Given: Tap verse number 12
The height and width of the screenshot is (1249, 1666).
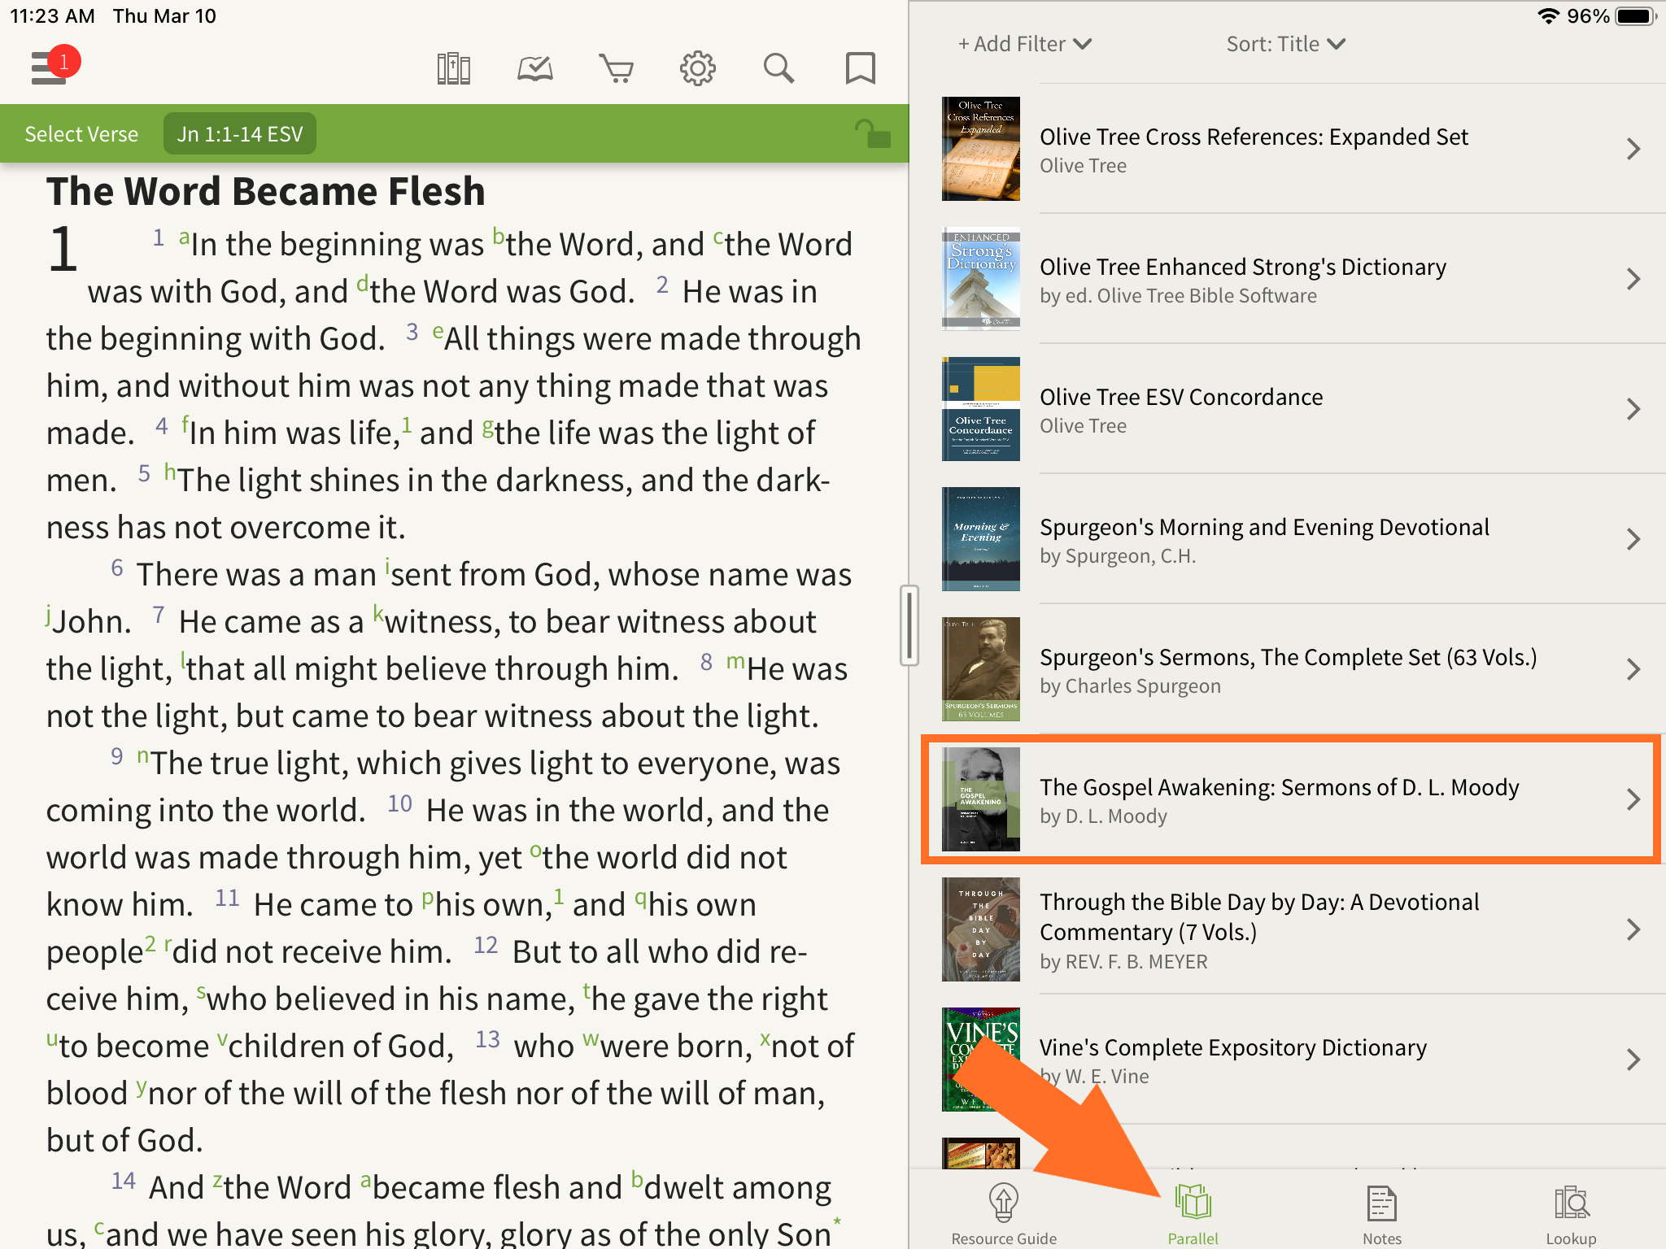Looking at the screenshot, I should pyautogui.click(x=486, y=945).
